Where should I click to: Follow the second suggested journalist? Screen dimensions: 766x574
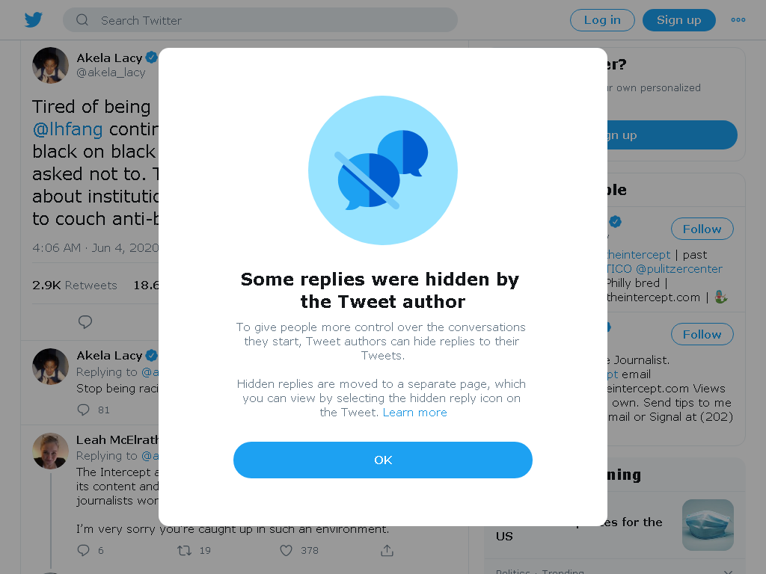[702, 334]
